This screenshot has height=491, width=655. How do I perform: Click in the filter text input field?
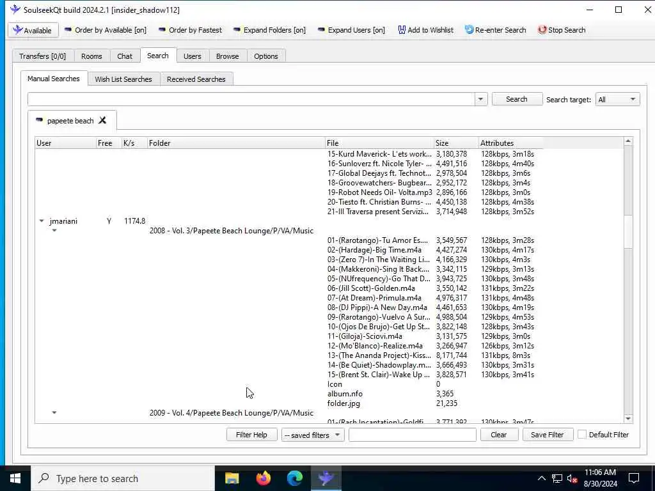tap(413, 435)
